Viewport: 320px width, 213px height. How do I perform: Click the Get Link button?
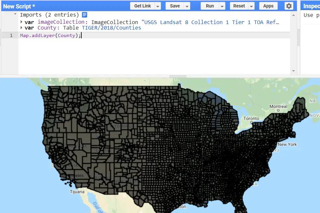coord(142,6)
